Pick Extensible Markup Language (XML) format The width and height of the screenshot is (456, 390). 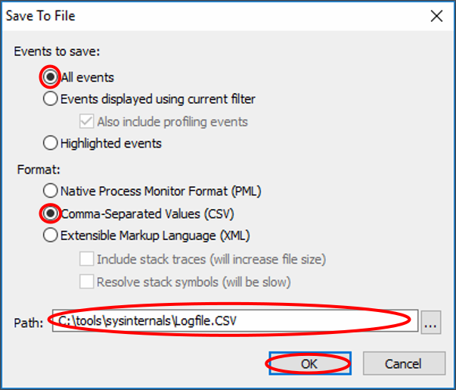pyautogui.click(x=51, y=235)
